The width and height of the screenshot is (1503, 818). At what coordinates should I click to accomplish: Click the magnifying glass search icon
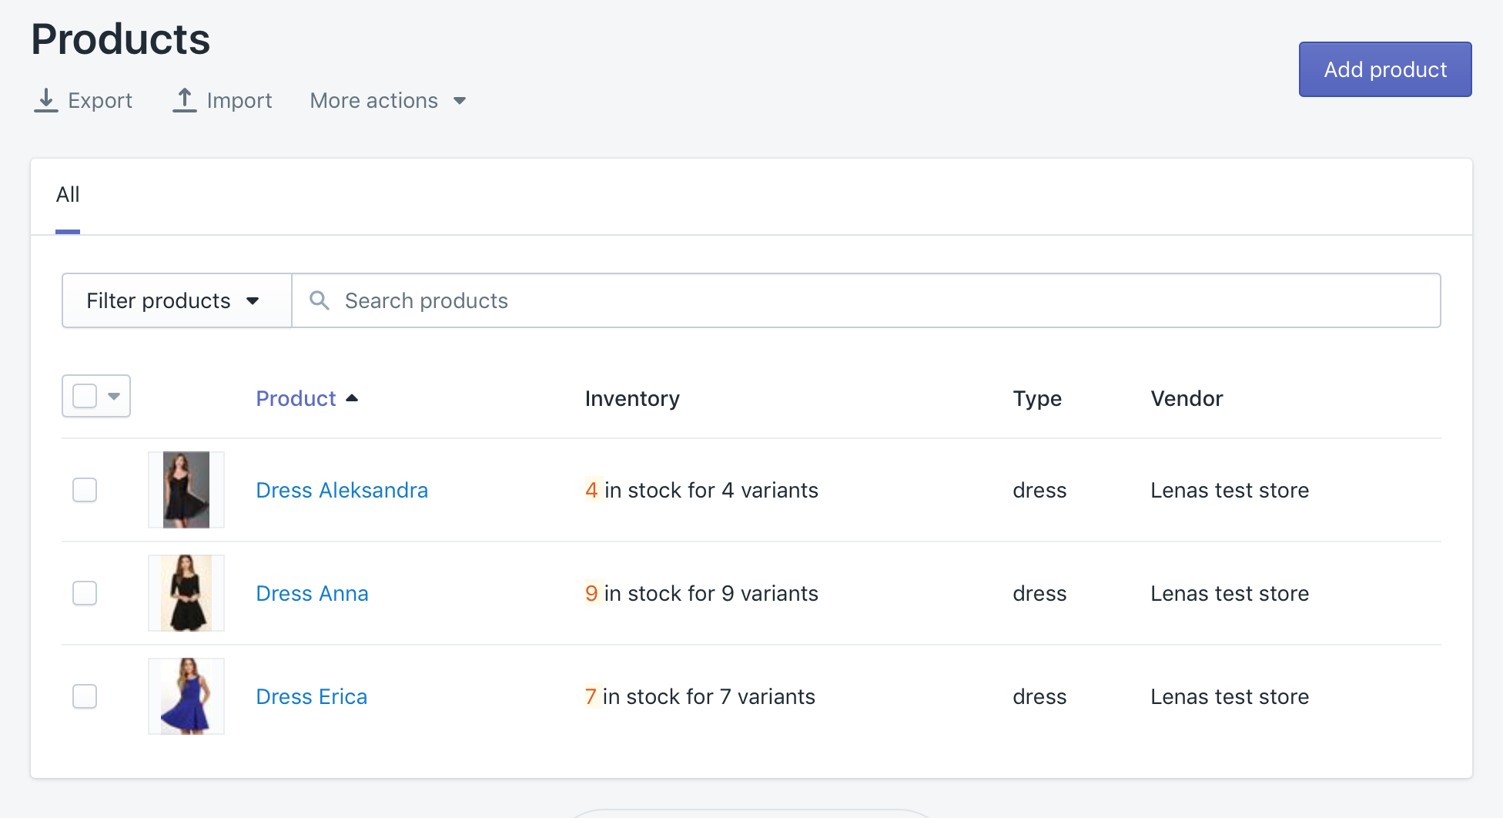[x=320, y=300]
